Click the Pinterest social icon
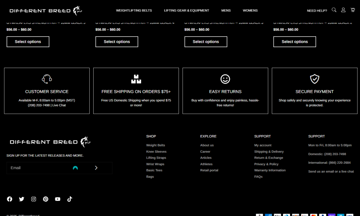Image resolution: width=360 pixels, height=216 pixels. coord(46,199)
